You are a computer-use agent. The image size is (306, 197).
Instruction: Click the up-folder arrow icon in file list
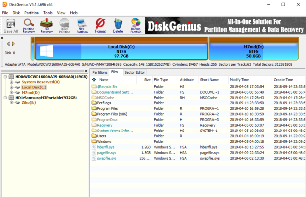(94, 80)
